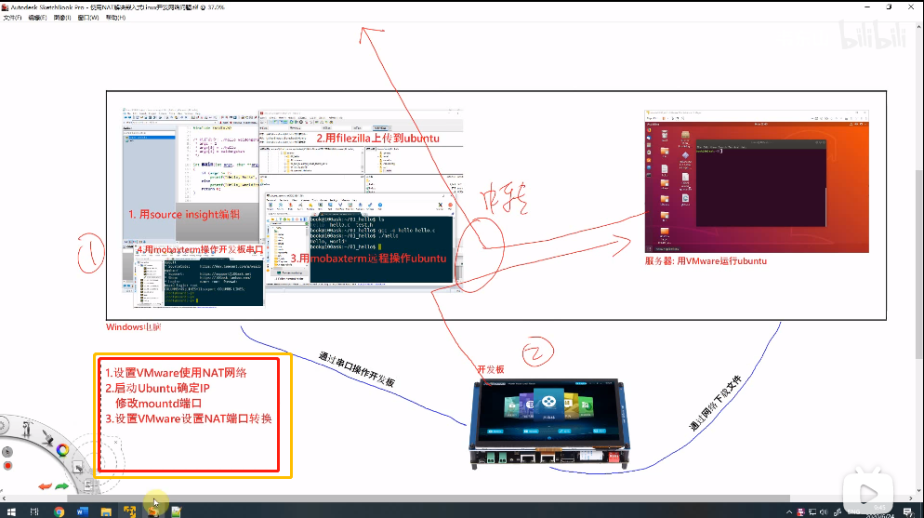This screenshot has width=924, height=518.
Task: Open the 帮助(H) Help menu
Action: pyautogui.click(x=115, y=18)
